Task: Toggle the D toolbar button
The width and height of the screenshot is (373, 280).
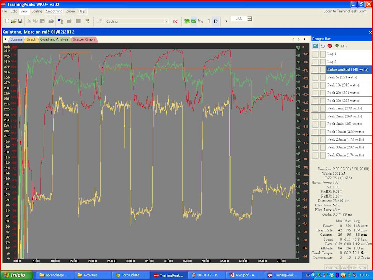Action: pyautogui.click(x=216, y=21)
